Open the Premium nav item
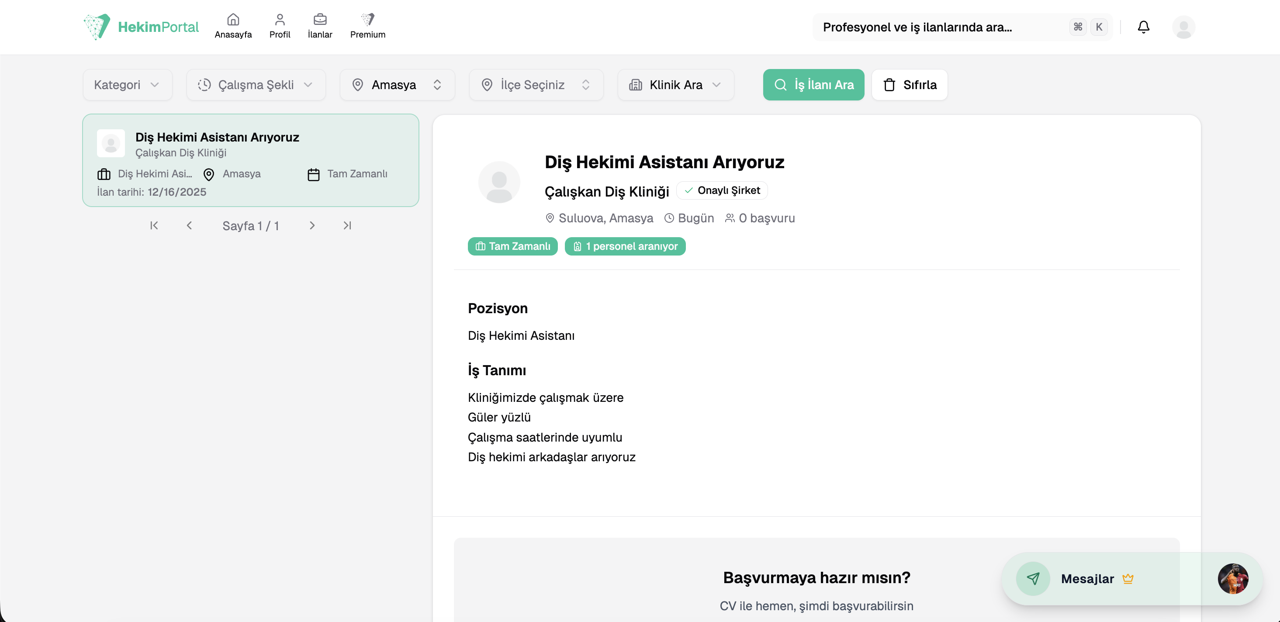The width and height of the screenshot is (1280, 622). click(x=367, y=26)
